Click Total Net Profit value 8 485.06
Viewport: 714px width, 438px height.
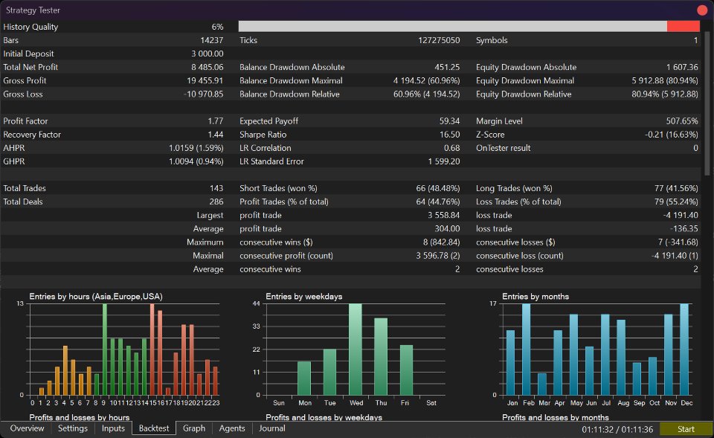click(208, 67)
